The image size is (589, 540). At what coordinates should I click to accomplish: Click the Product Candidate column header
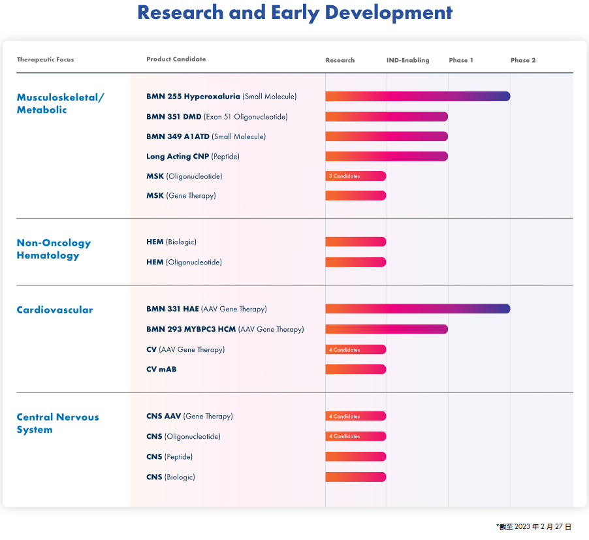[176, 59]
